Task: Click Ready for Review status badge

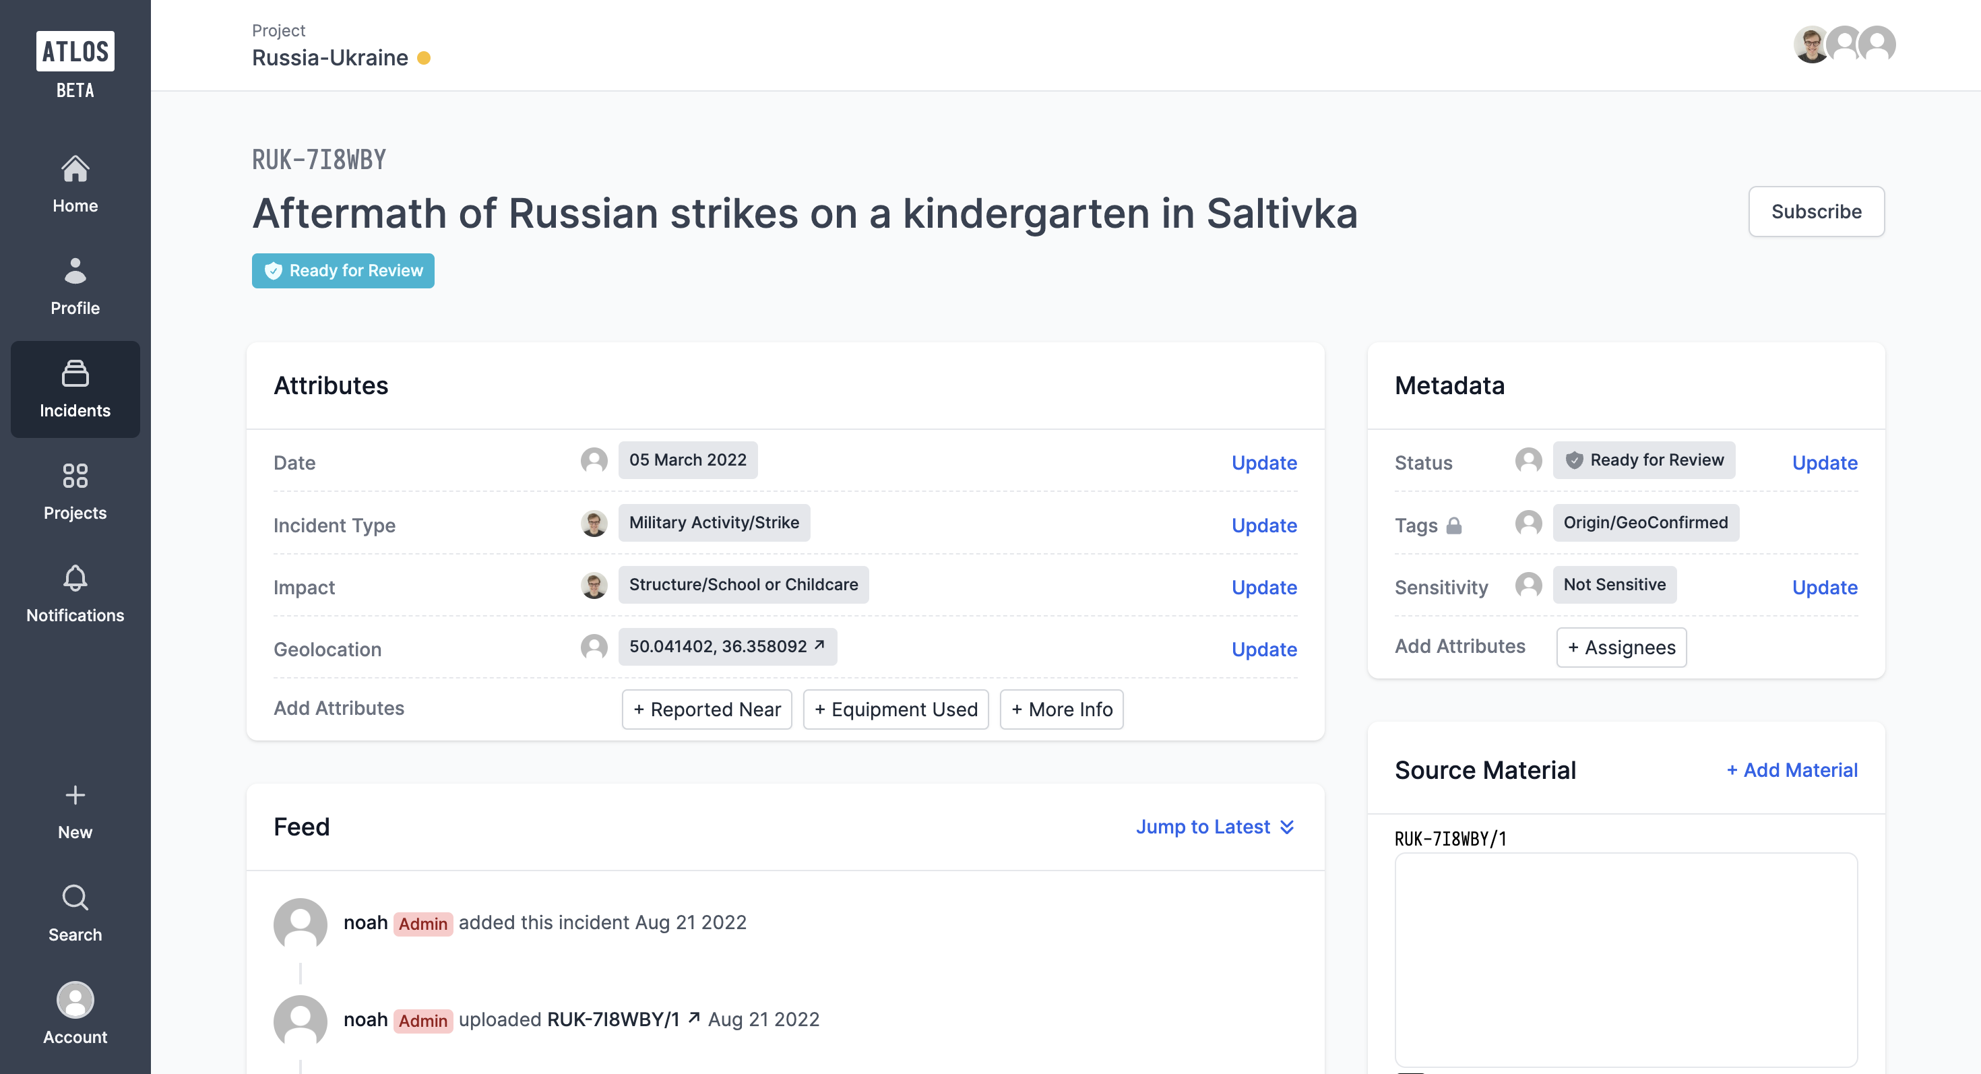Action: tap(343, 271)
